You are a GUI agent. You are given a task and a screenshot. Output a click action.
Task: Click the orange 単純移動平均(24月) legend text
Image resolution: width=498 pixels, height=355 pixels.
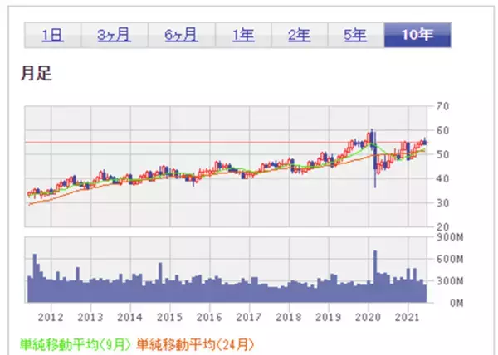[x=195, y=344]
